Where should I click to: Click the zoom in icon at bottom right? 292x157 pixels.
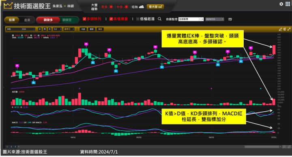289,147
